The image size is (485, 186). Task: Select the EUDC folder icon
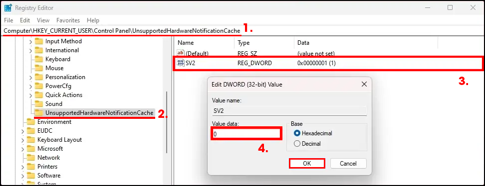point(31,131)
